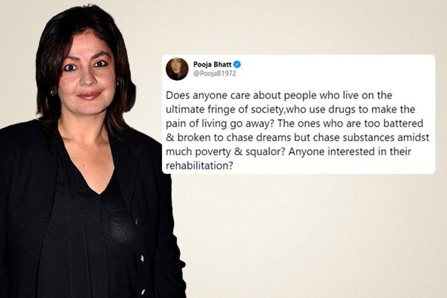Click the "Pooja Bhatt" display name
The height and width of the screenshot is (298, 447).
pos(212,65)
